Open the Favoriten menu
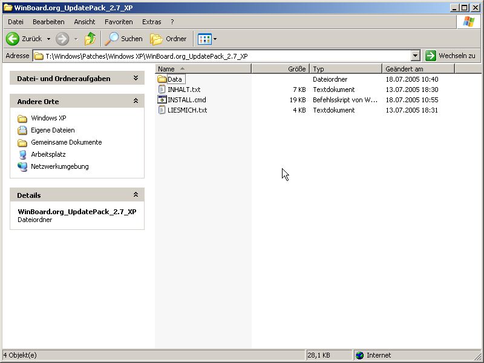The width and height of the screenshot is (484, 363). click(x=119, y=22)
